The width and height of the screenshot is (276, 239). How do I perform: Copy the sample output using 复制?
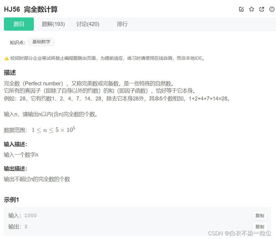260,227
